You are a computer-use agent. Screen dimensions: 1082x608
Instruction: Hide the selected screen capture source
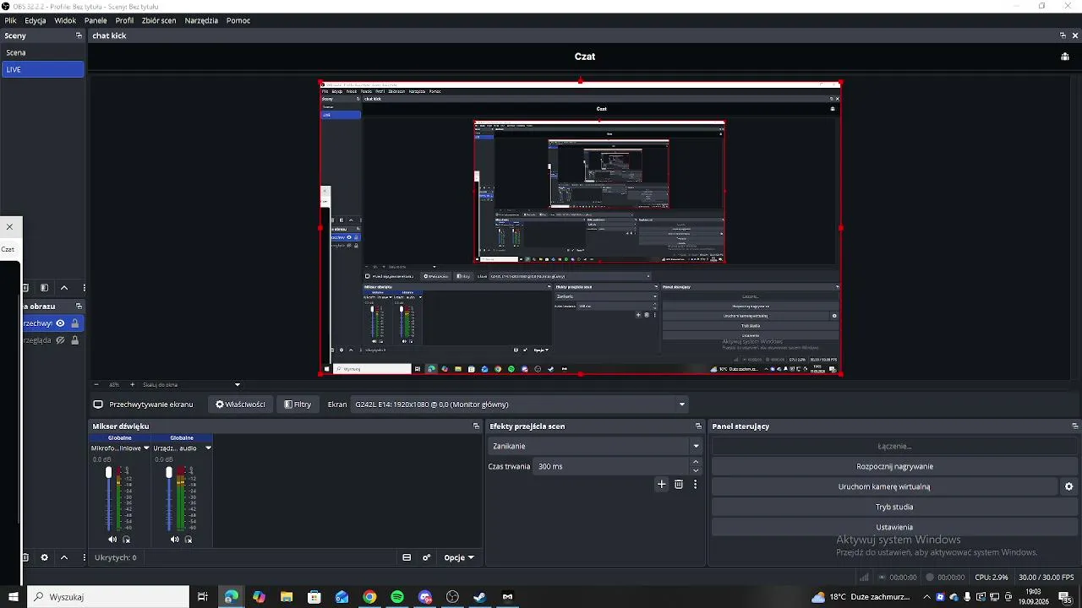(60, 323)
